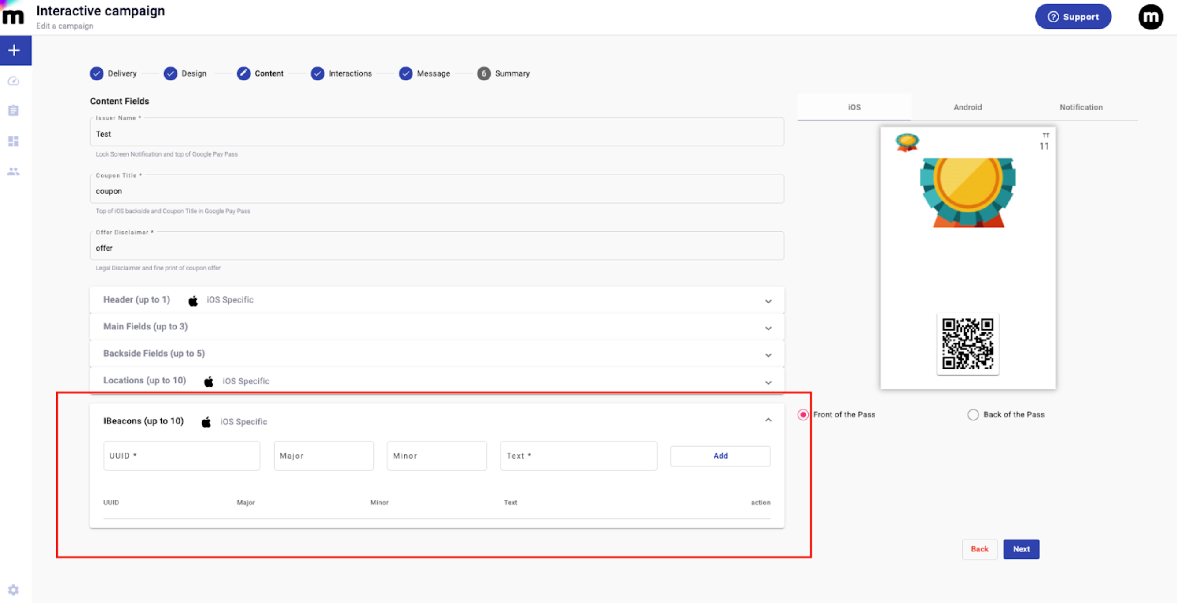
Task: Click the Design step checkmark icon
Action: click(x=170, y=73)
